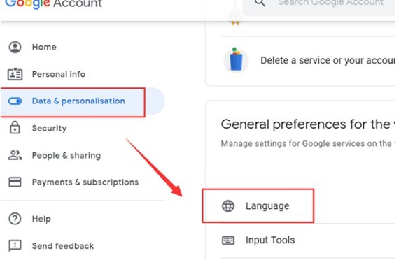Screen dimensions: 413x260
Task: Click the Personal info ID card icon
Action: [x=15, y=74]
